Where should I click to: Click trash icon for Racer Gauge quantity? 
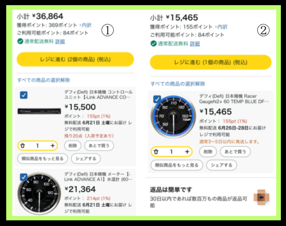pyautogui.click(x=156, y=151)
